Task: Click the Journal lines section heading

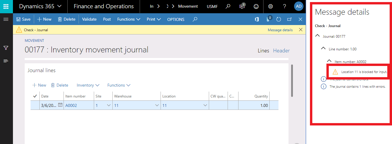Action: (41, 70)
